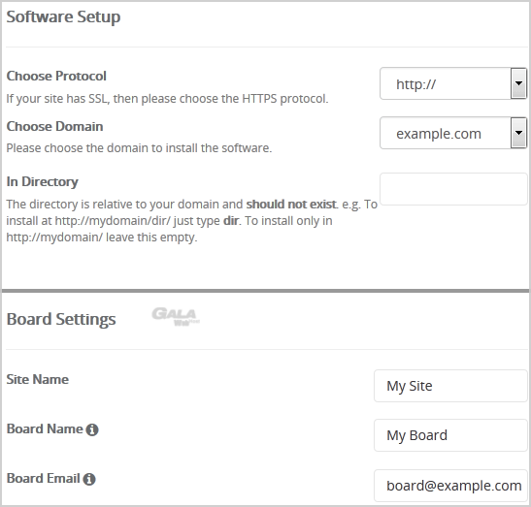Click the Board Name field with My Board

point(450,435)
